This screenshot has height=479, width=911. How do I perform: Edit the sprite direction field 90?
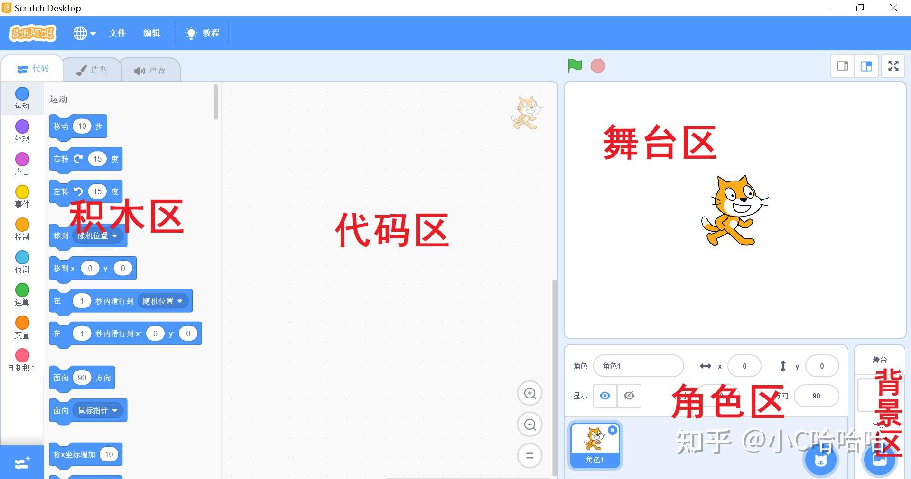(x=816, y=396)
